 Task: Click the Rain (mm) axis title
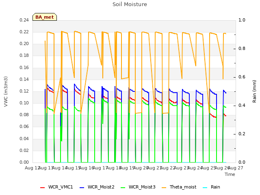coord(254,91)
